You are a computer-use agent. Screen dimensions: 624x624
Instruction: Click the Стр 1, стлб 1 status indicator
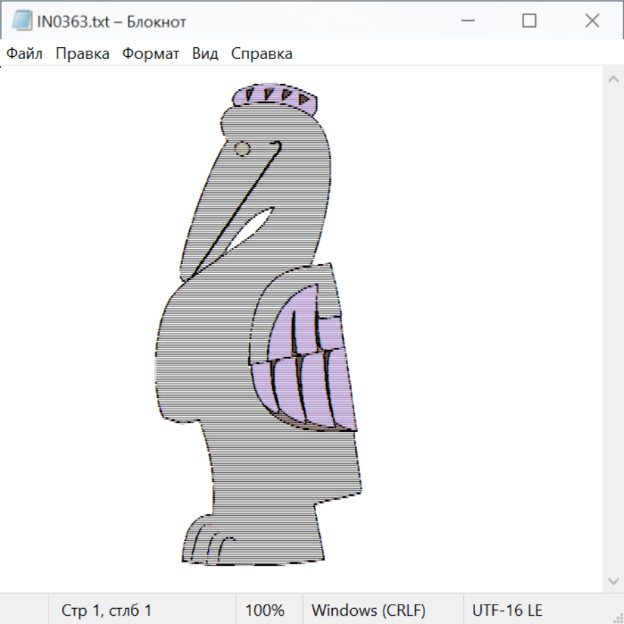(106, 610)
